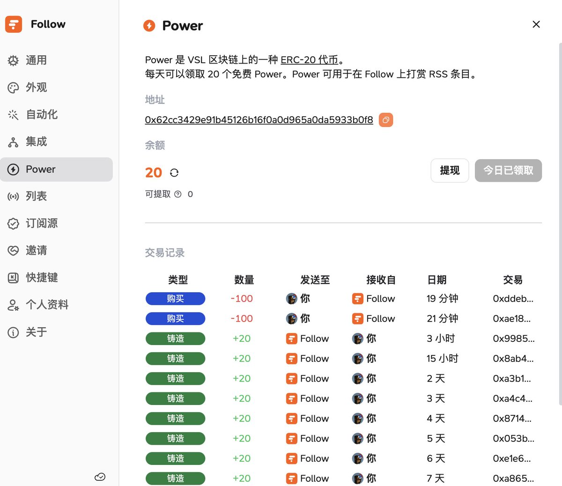
Task: Close the Power settings dialog
Action: [x=536, y=24]
